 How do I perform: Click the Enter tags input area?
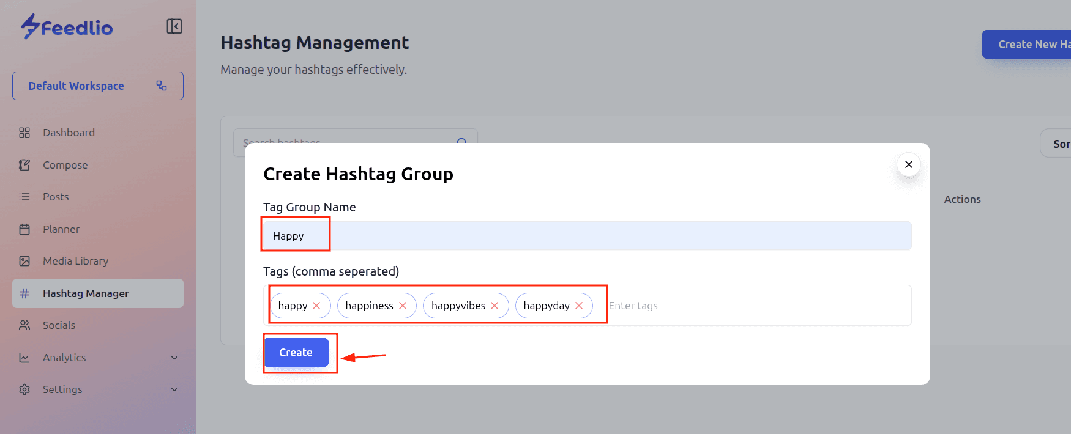[753, 306]
